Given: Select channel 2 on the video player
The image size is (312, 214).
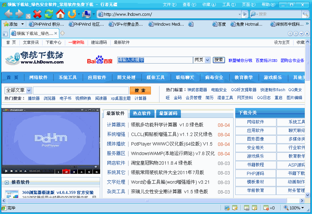Looking at the screenshot, I should coord(66,172).
